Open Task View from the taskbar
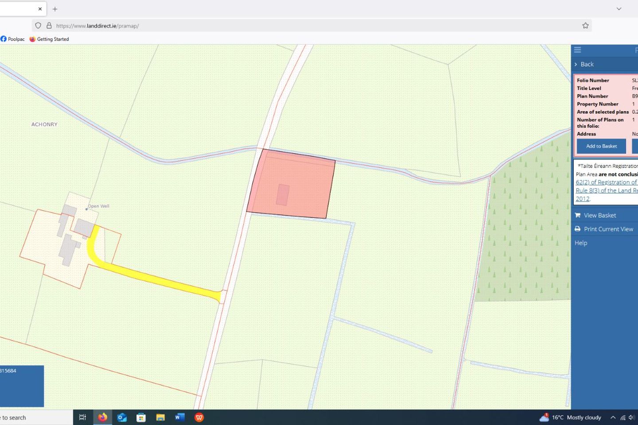Image resolution: width=638 pixels, height=425 pixels. point(82,417)
